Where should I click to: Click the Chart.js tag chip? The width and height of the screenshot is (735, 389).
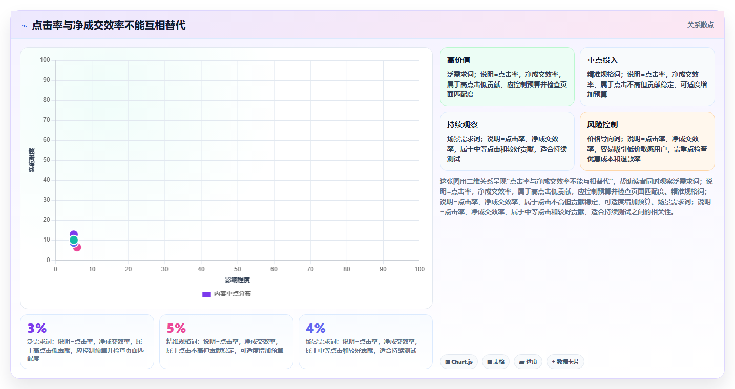click(459, 362)
